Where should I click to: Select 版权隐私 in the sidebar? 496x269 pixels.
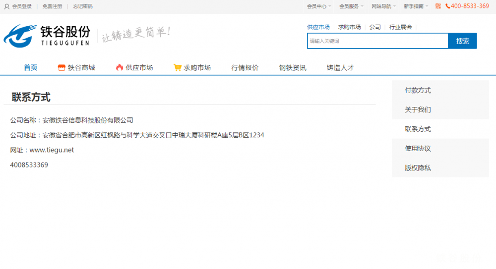click(x=418, y=168)
